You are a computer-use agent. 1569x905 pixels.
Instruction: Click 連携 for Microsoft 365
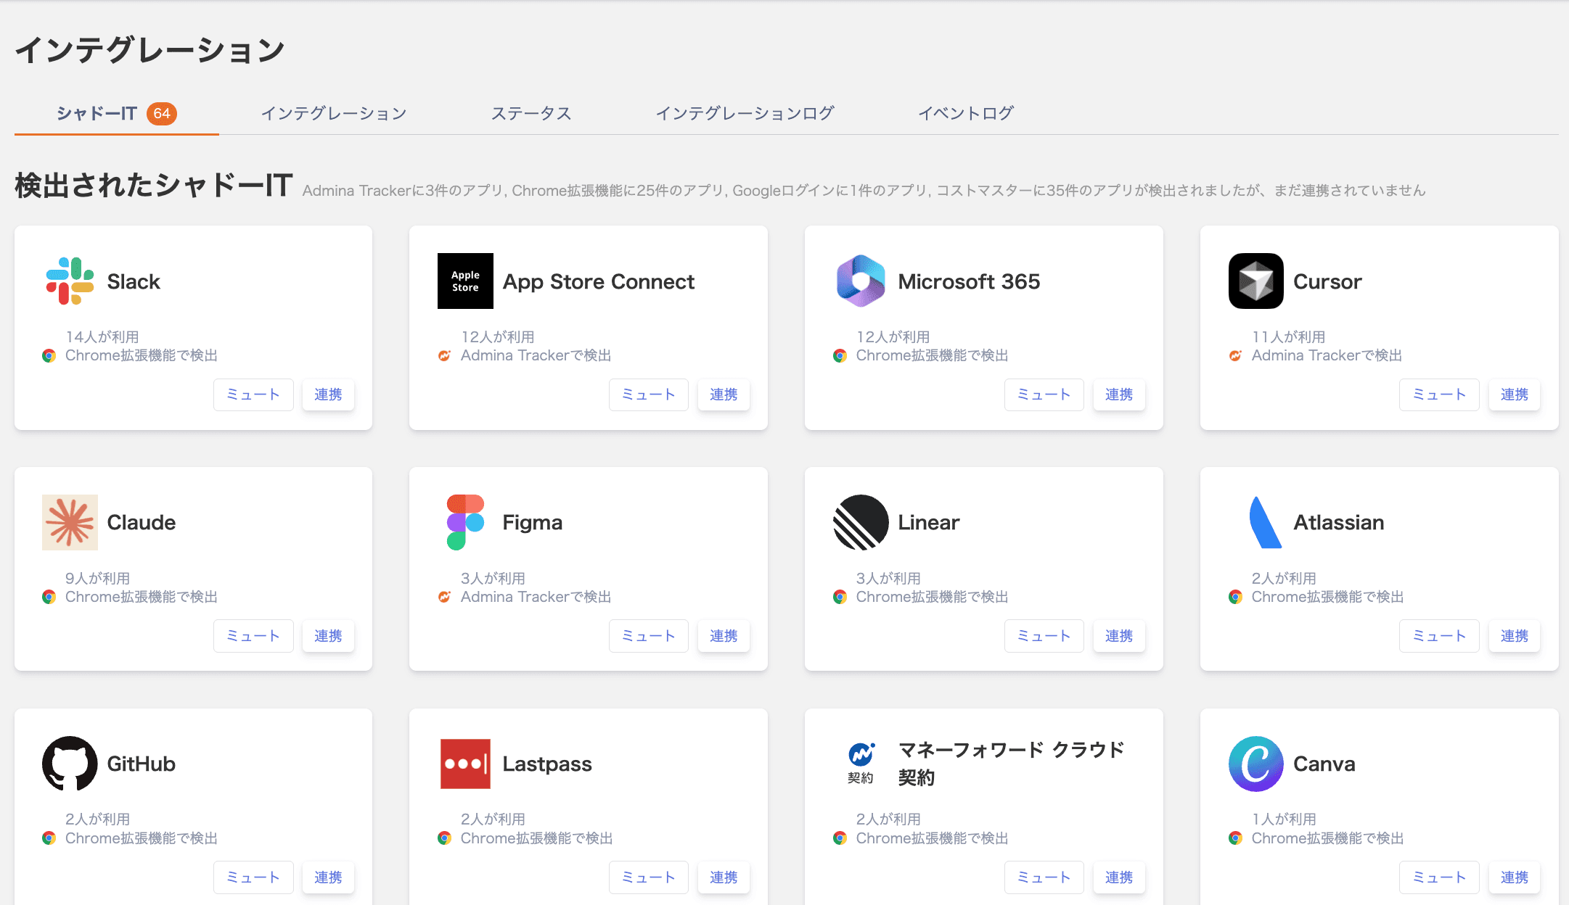point(1119,394)
